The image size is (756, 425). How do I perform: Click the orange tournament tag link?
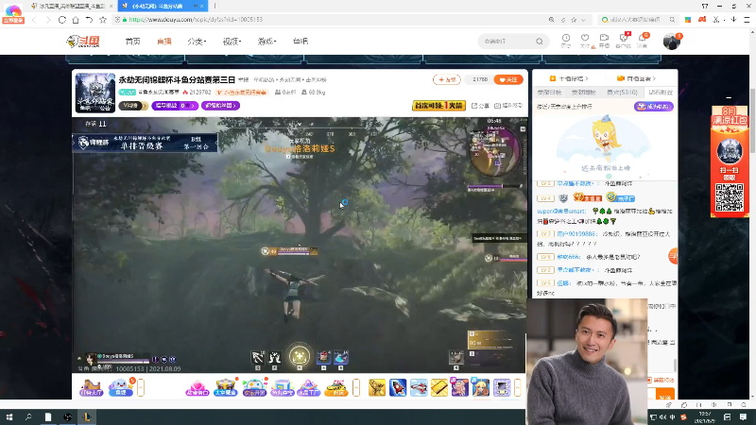[x=242, y=92]
